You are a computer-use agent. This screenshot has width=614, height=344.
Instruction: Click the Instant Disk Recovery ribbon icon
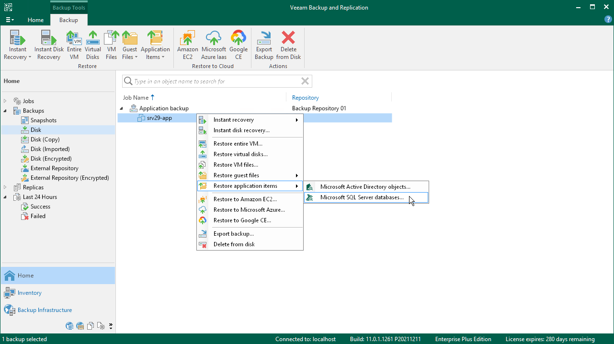pyautogui.click(x=48, y=45)
